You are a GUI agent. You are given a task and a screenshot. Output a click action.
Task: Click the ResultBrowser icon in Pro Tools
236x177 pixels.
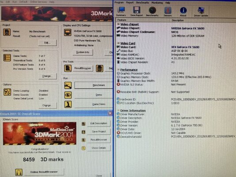pos(68,68)
